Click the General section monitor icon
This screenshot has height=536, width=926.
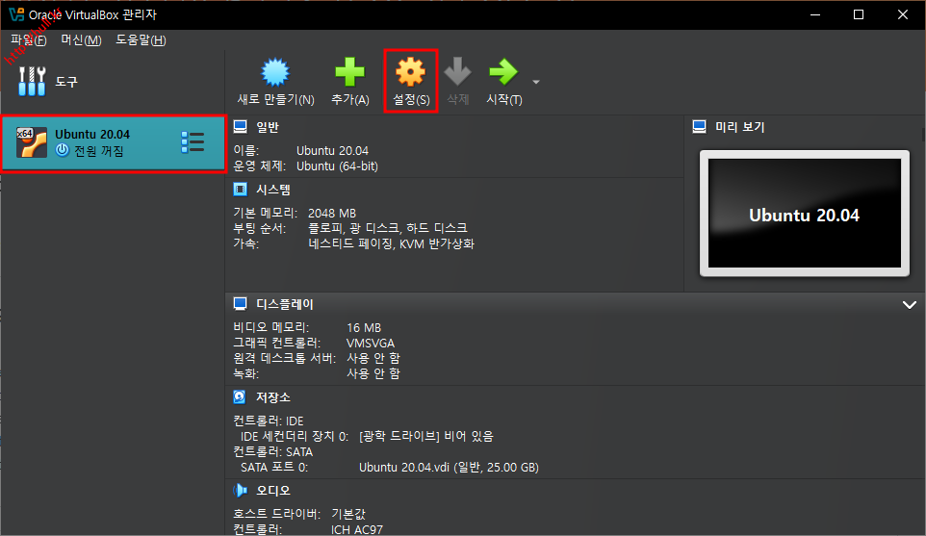241,127
